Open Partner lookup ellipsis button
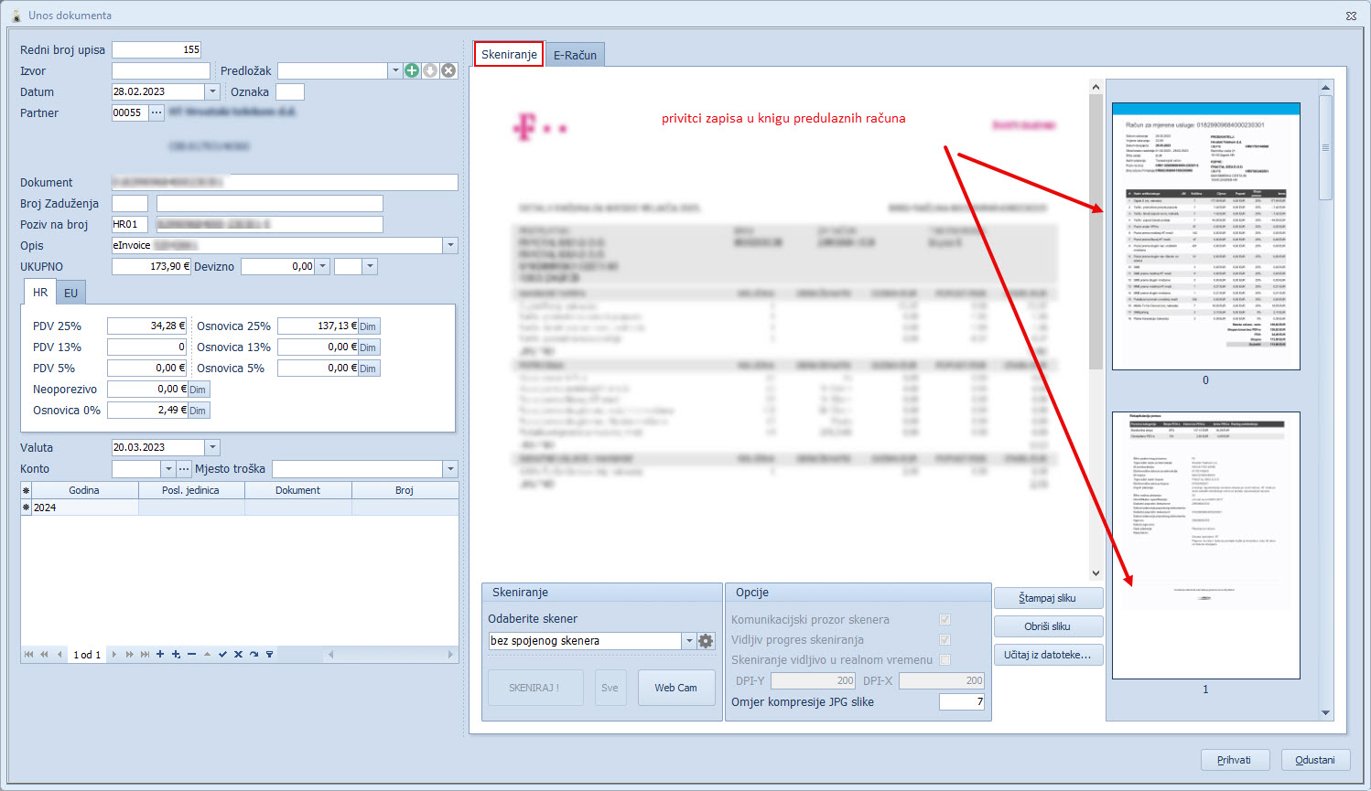This screenshot has height=791, width=1371. click(157, 112)
